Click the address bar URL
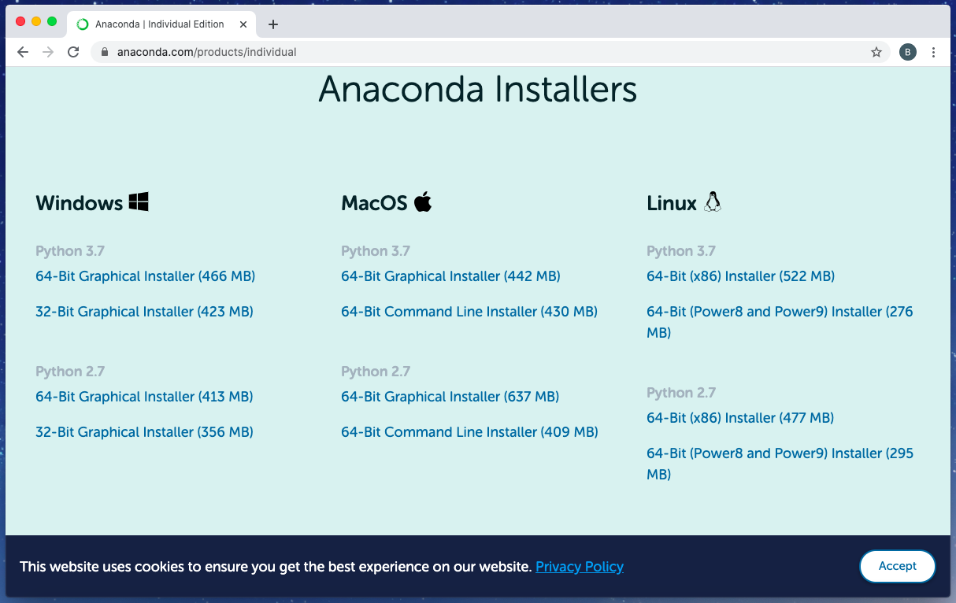The width and height of the screenshot is (956, 603). (207, 53)
